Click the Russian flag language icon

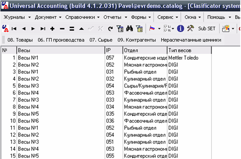[x=152, y=29]
